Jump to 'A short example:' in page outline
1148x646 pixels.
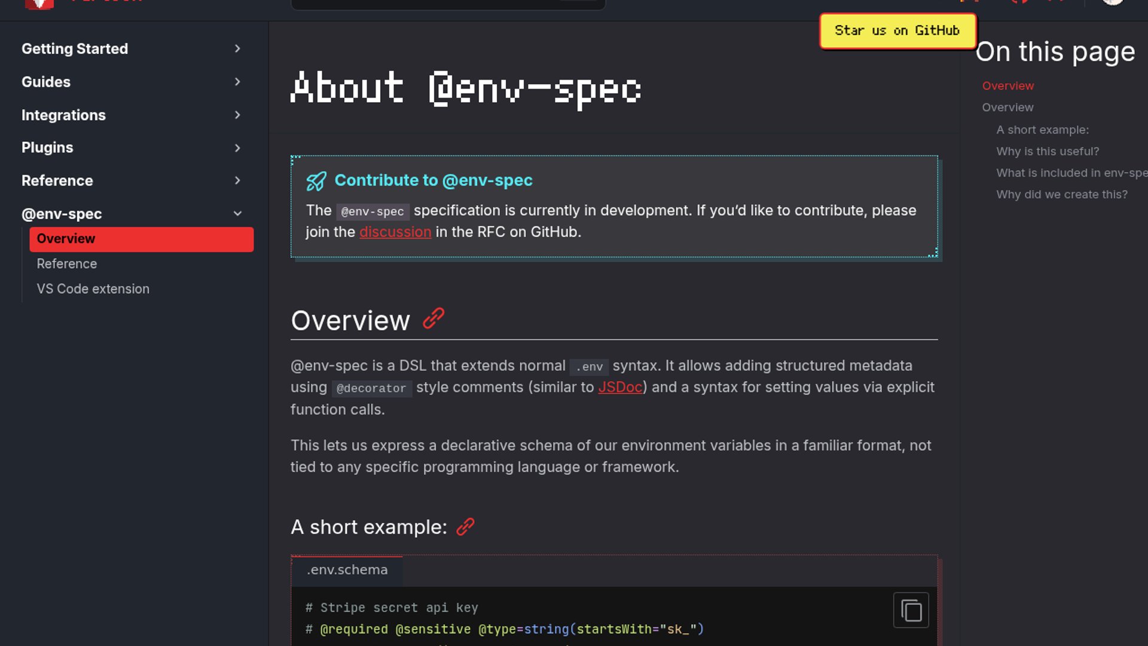coord(1042,130)
